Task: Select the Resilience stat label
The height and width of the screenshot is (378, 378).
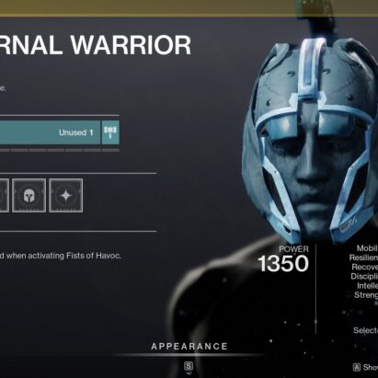Action: [363, 258]
